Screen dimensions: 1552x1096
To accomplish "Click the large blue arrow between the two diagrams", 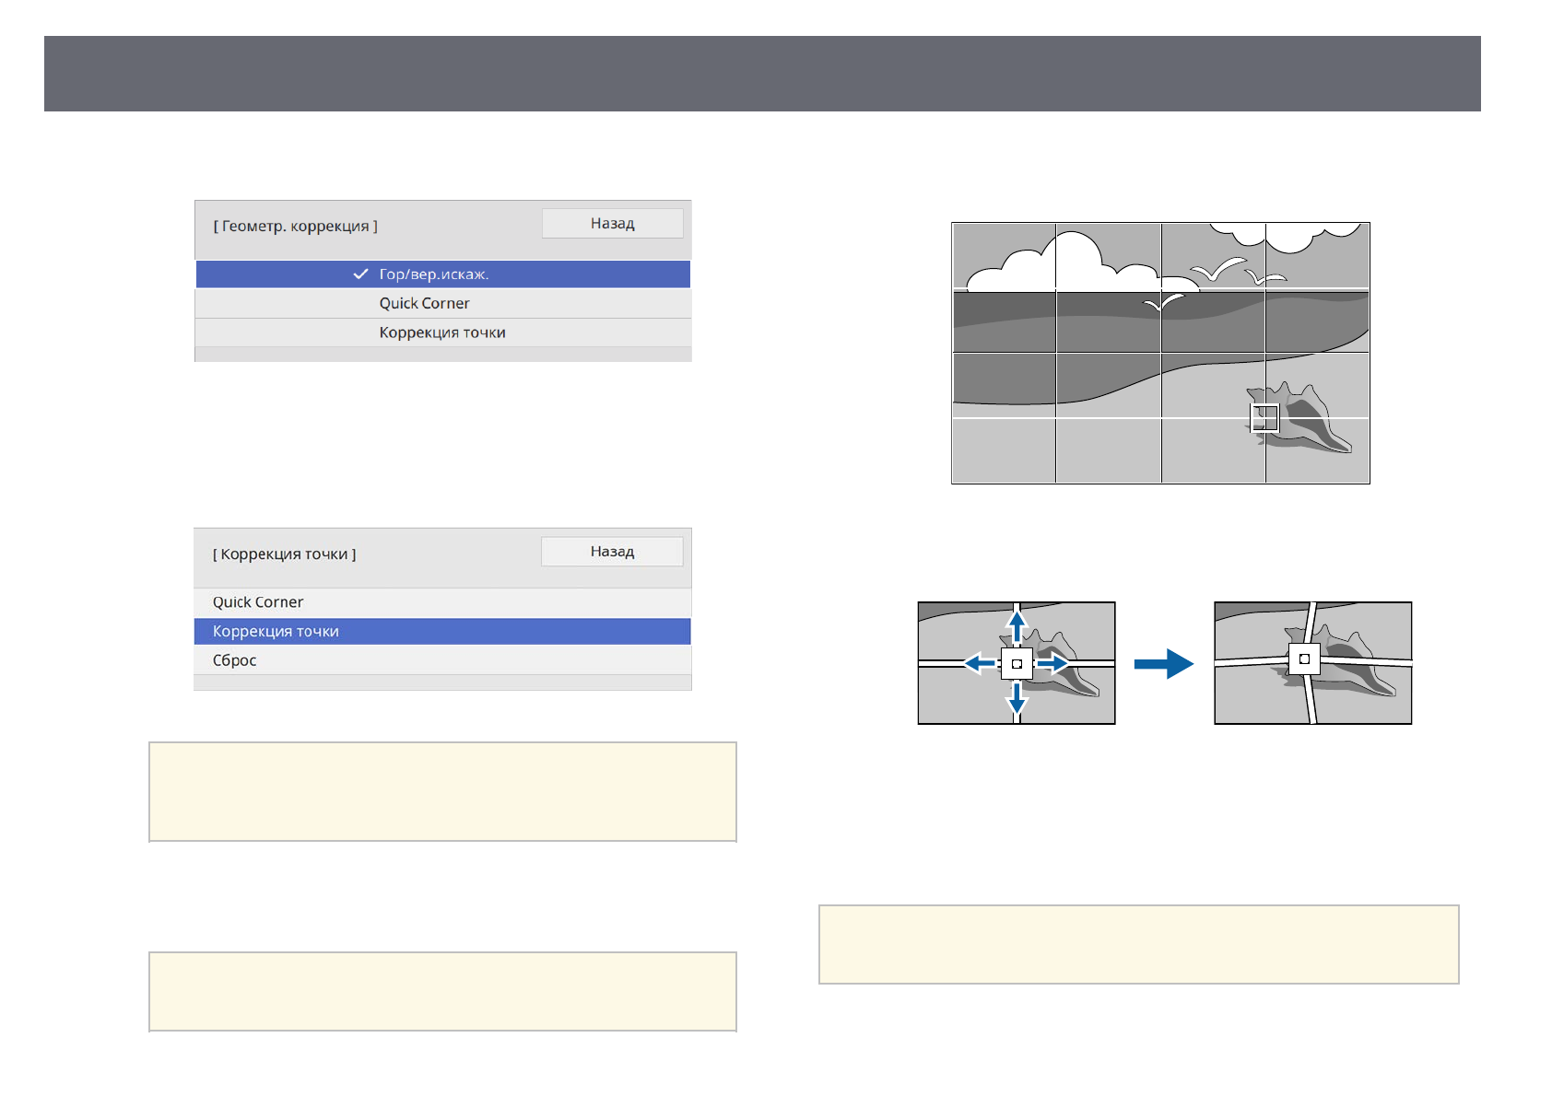I will (1163, 663).
